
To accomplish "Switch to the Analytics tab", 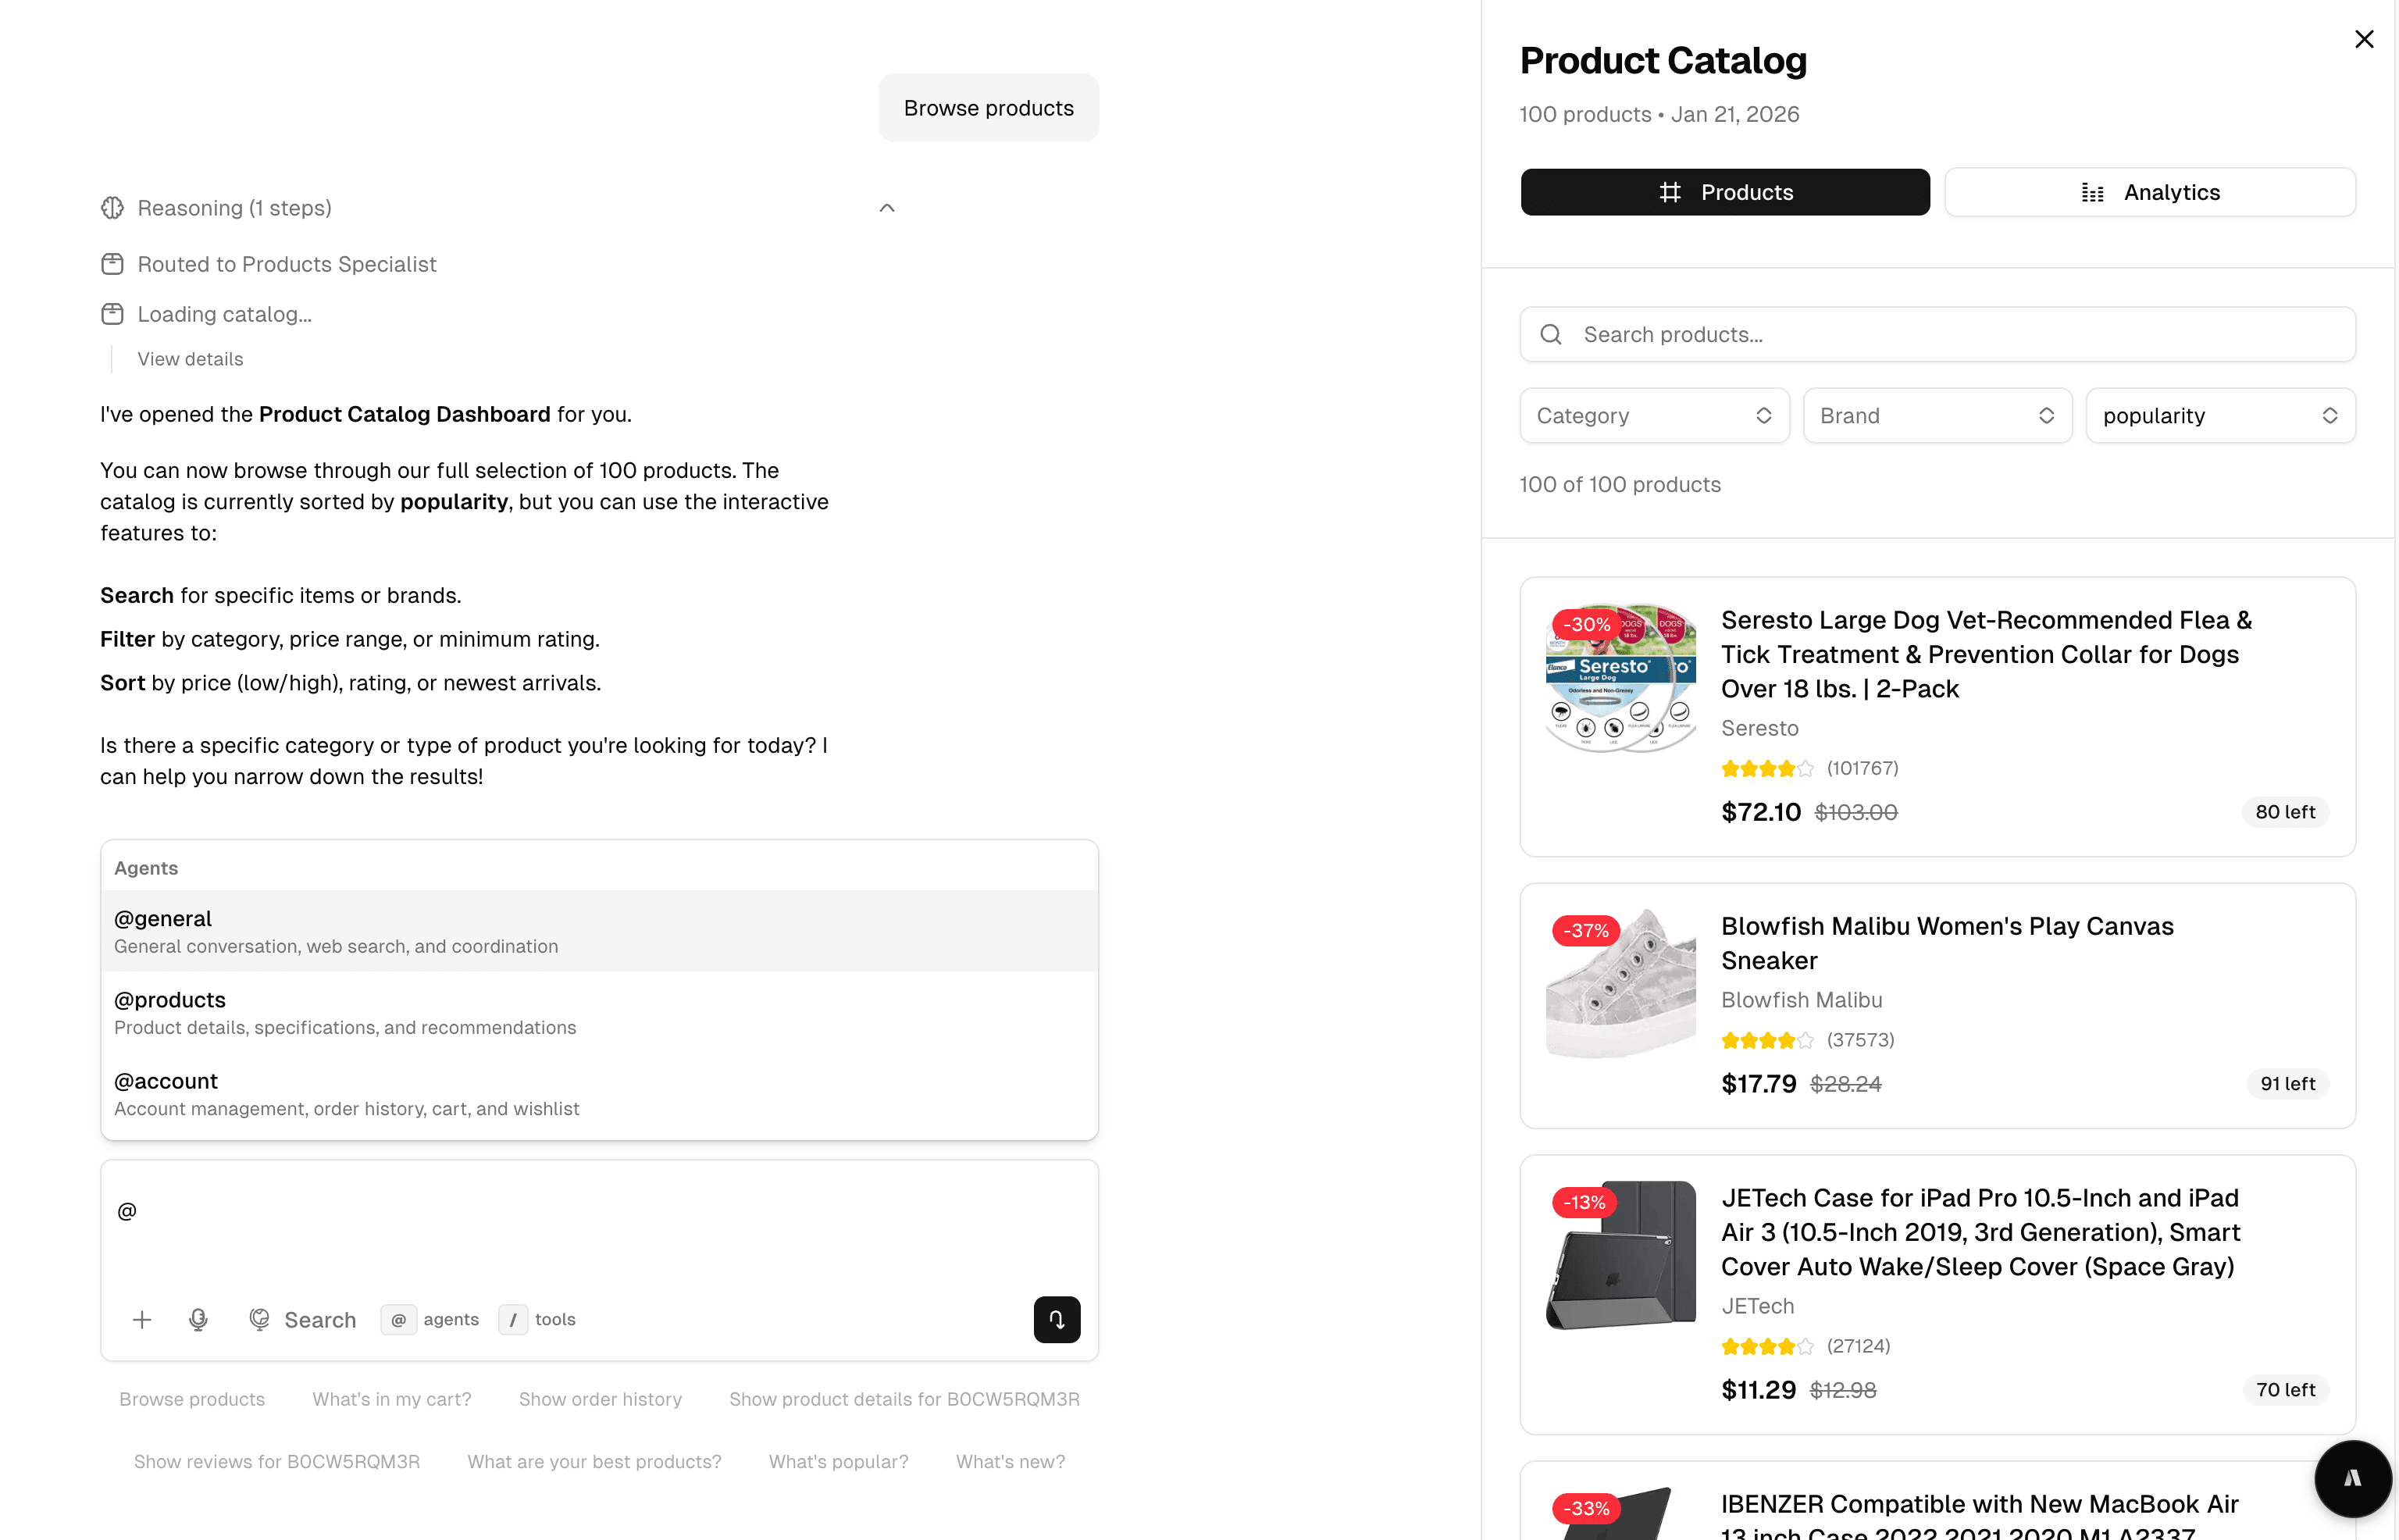I will (2150, 192).
